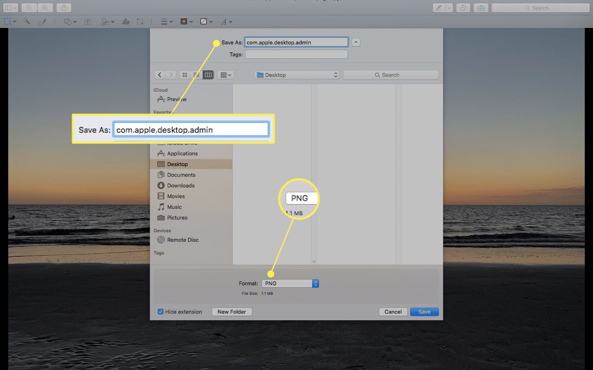Go forward with the right arrow button
The width and height of the screenshot is (593, 370).
click(171, 75)
